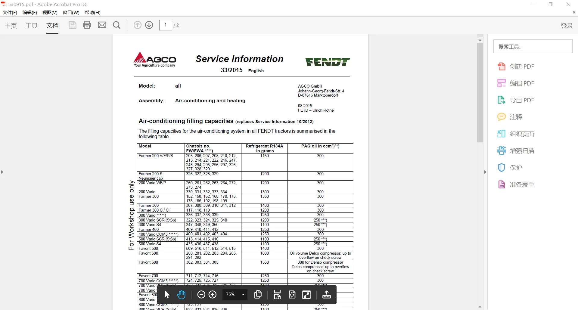Open the 窗口(W) menu
The image size is (578, 310).
(71, 12)
